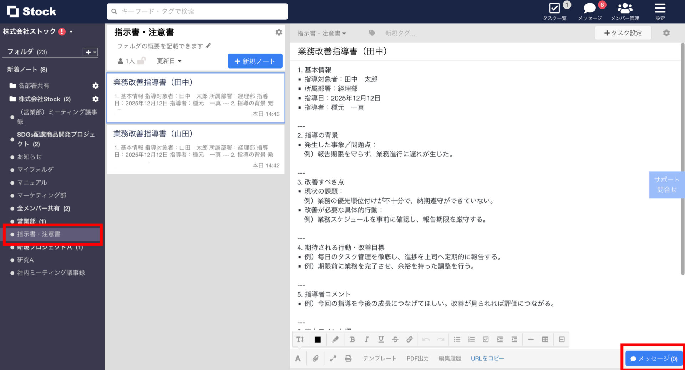Toggle bold formatting in the editor
This screenshot has height=370, width=685.
(352, 339)
